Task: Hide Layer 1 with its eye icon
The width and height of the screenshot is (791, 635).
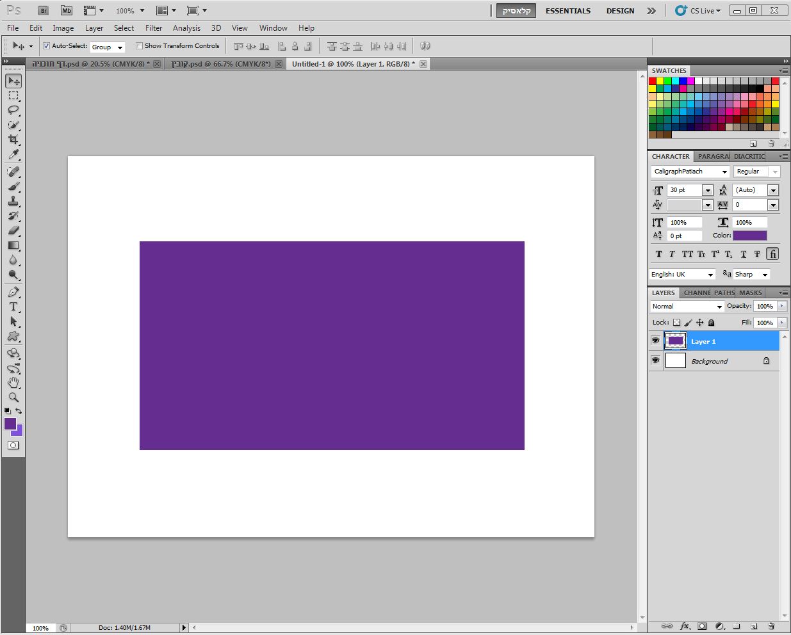Action: [655, 341]
